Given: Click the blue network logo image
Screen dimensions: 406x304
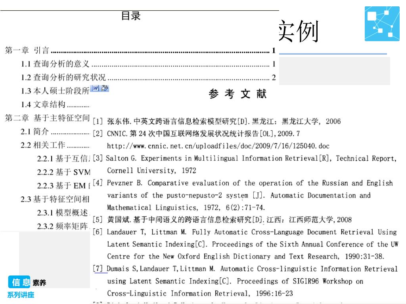Looking at the screenshot, I should coord(382,24).
